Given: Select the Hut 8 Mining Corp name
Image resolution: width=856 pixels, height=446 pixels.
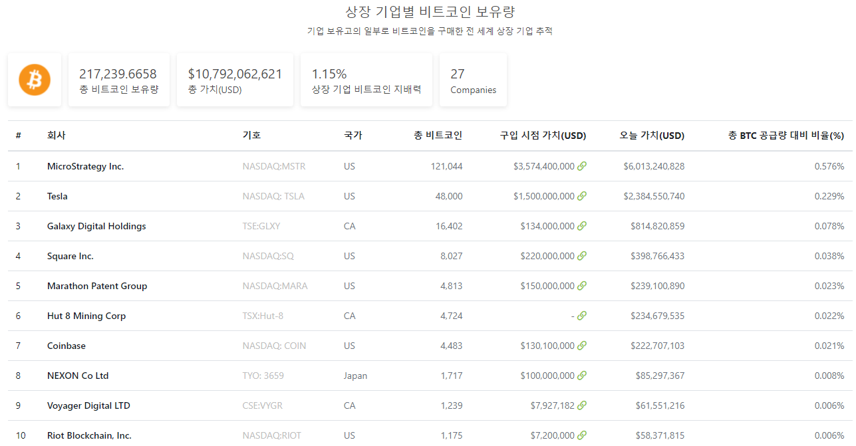Looking at the screenshot, I should (x=86, y=316).
